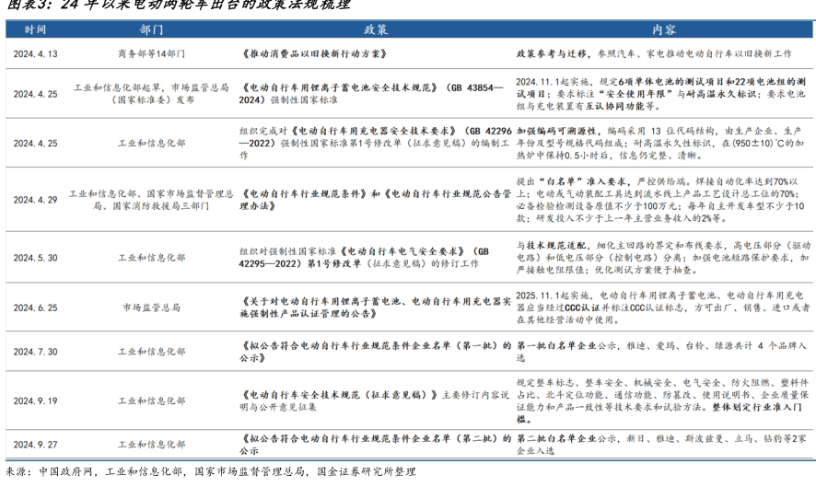Click the 内容 column header
This screenshot has width=816, height=499.
(x=662, y=29)
